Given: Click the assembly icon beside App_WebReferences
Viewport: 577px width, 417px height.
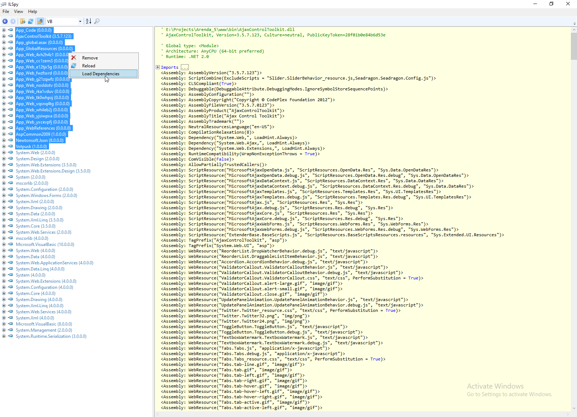Looking at the screenshot, I should 10,128.
